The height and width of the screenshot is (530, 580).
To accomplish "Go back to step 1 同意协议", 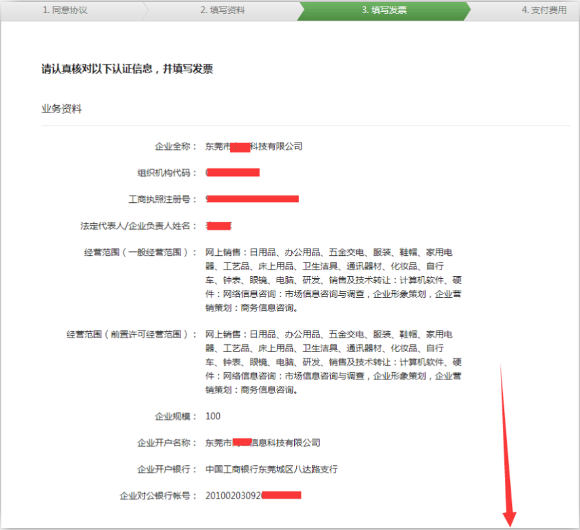I will [x=65, y=10].
